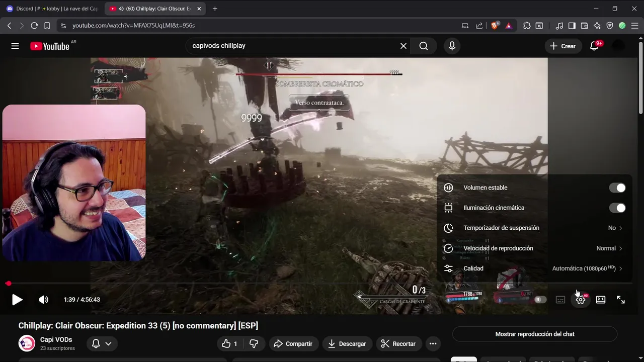Download the video with Descargar
644x362 pixels.
click(347, 344)
